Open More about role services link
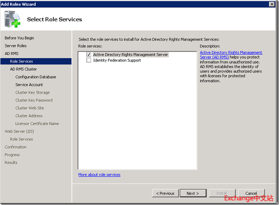 [99, 175]
